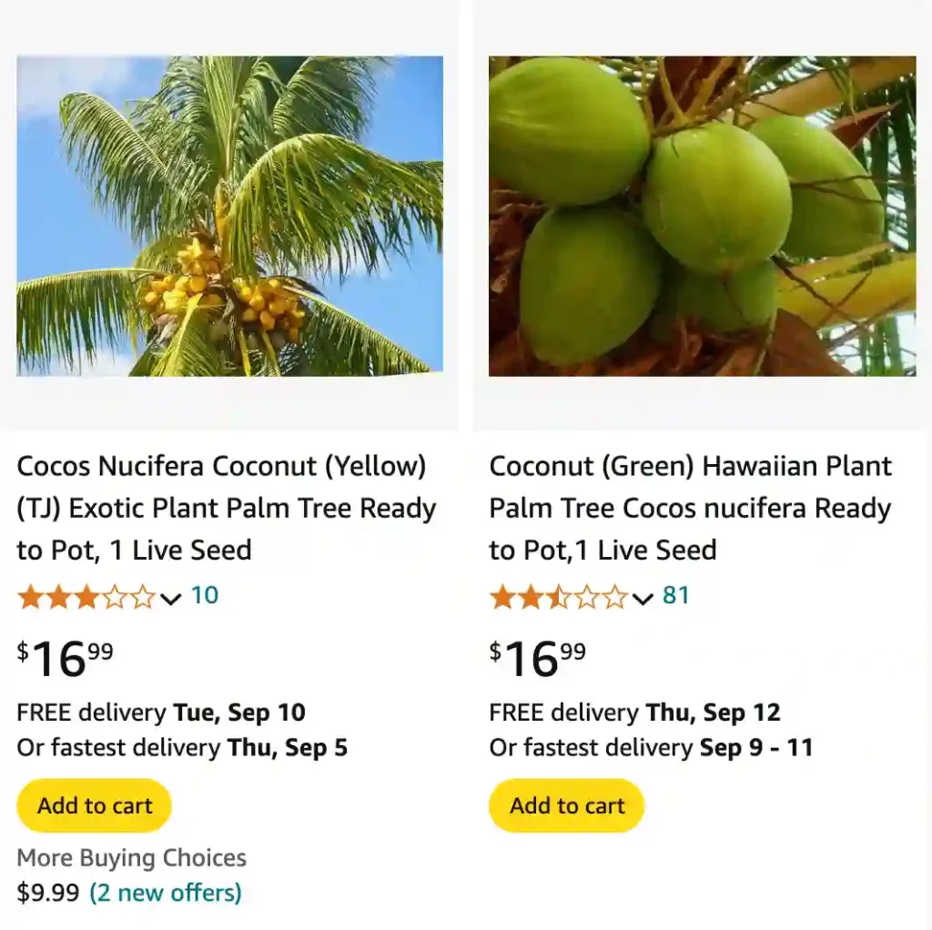932x930 pixels.
Task: Click FREE delivery Thu, Sep 12 text
Action: [634, 713]
